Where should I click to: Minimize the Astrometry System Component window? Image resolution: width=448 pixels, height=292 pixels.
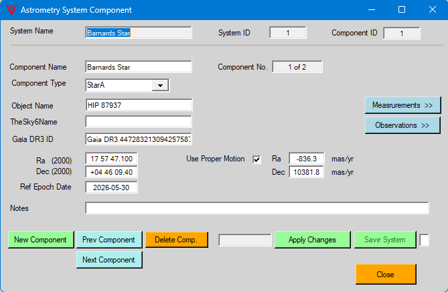click(x=372, y=10)
